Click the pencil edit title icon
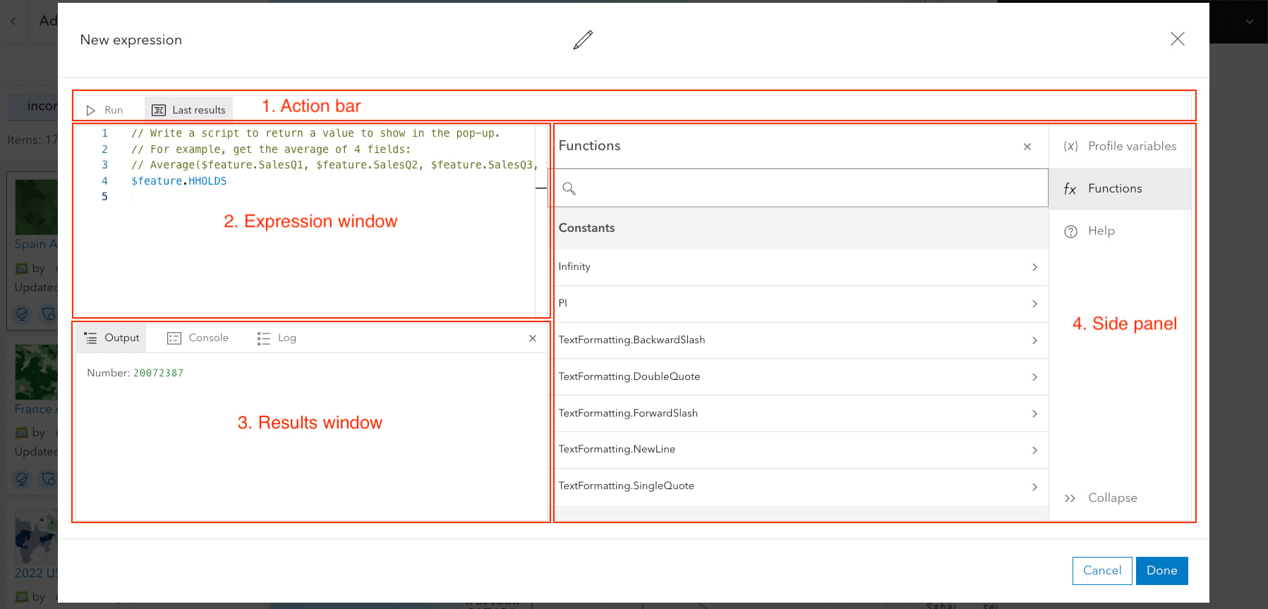 tap(583, 40)
